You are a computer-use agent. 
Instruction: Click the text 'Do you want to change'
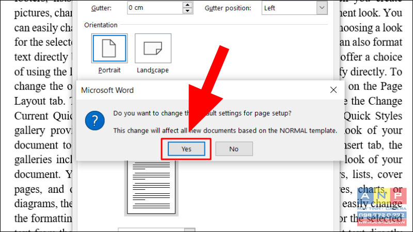148,113
